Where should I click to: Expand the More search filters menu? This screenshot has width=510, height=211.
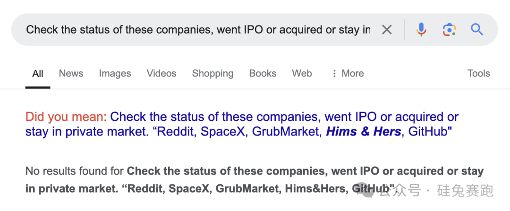352,74
